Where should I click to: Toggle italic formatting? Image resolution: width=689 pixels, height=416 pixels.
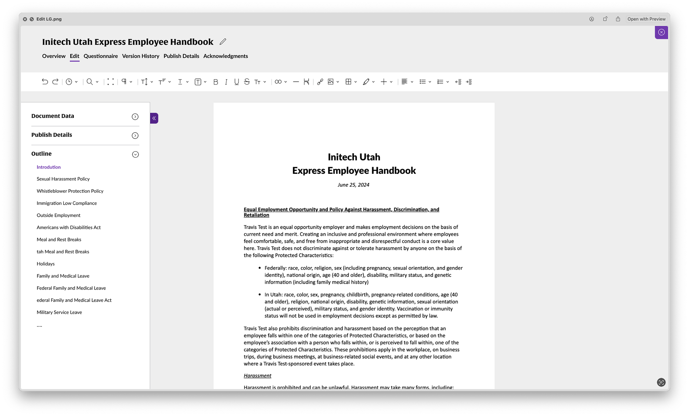coord(226,82)
